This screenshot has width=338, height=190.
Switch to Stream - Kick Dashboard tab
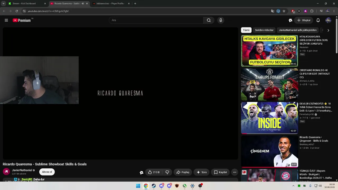click(x=24, y=4)
